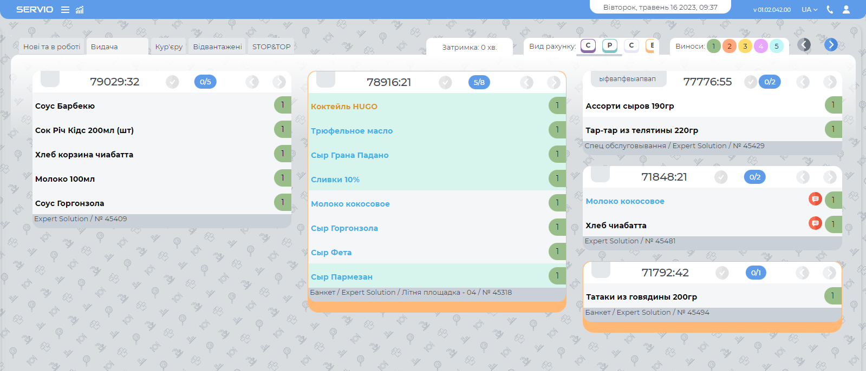Image resolution: width=866 pixels, height=371 pixels.
Task: Switch to the Кур'єру tab
Action: pyautogui.click(x=169, y=47)
